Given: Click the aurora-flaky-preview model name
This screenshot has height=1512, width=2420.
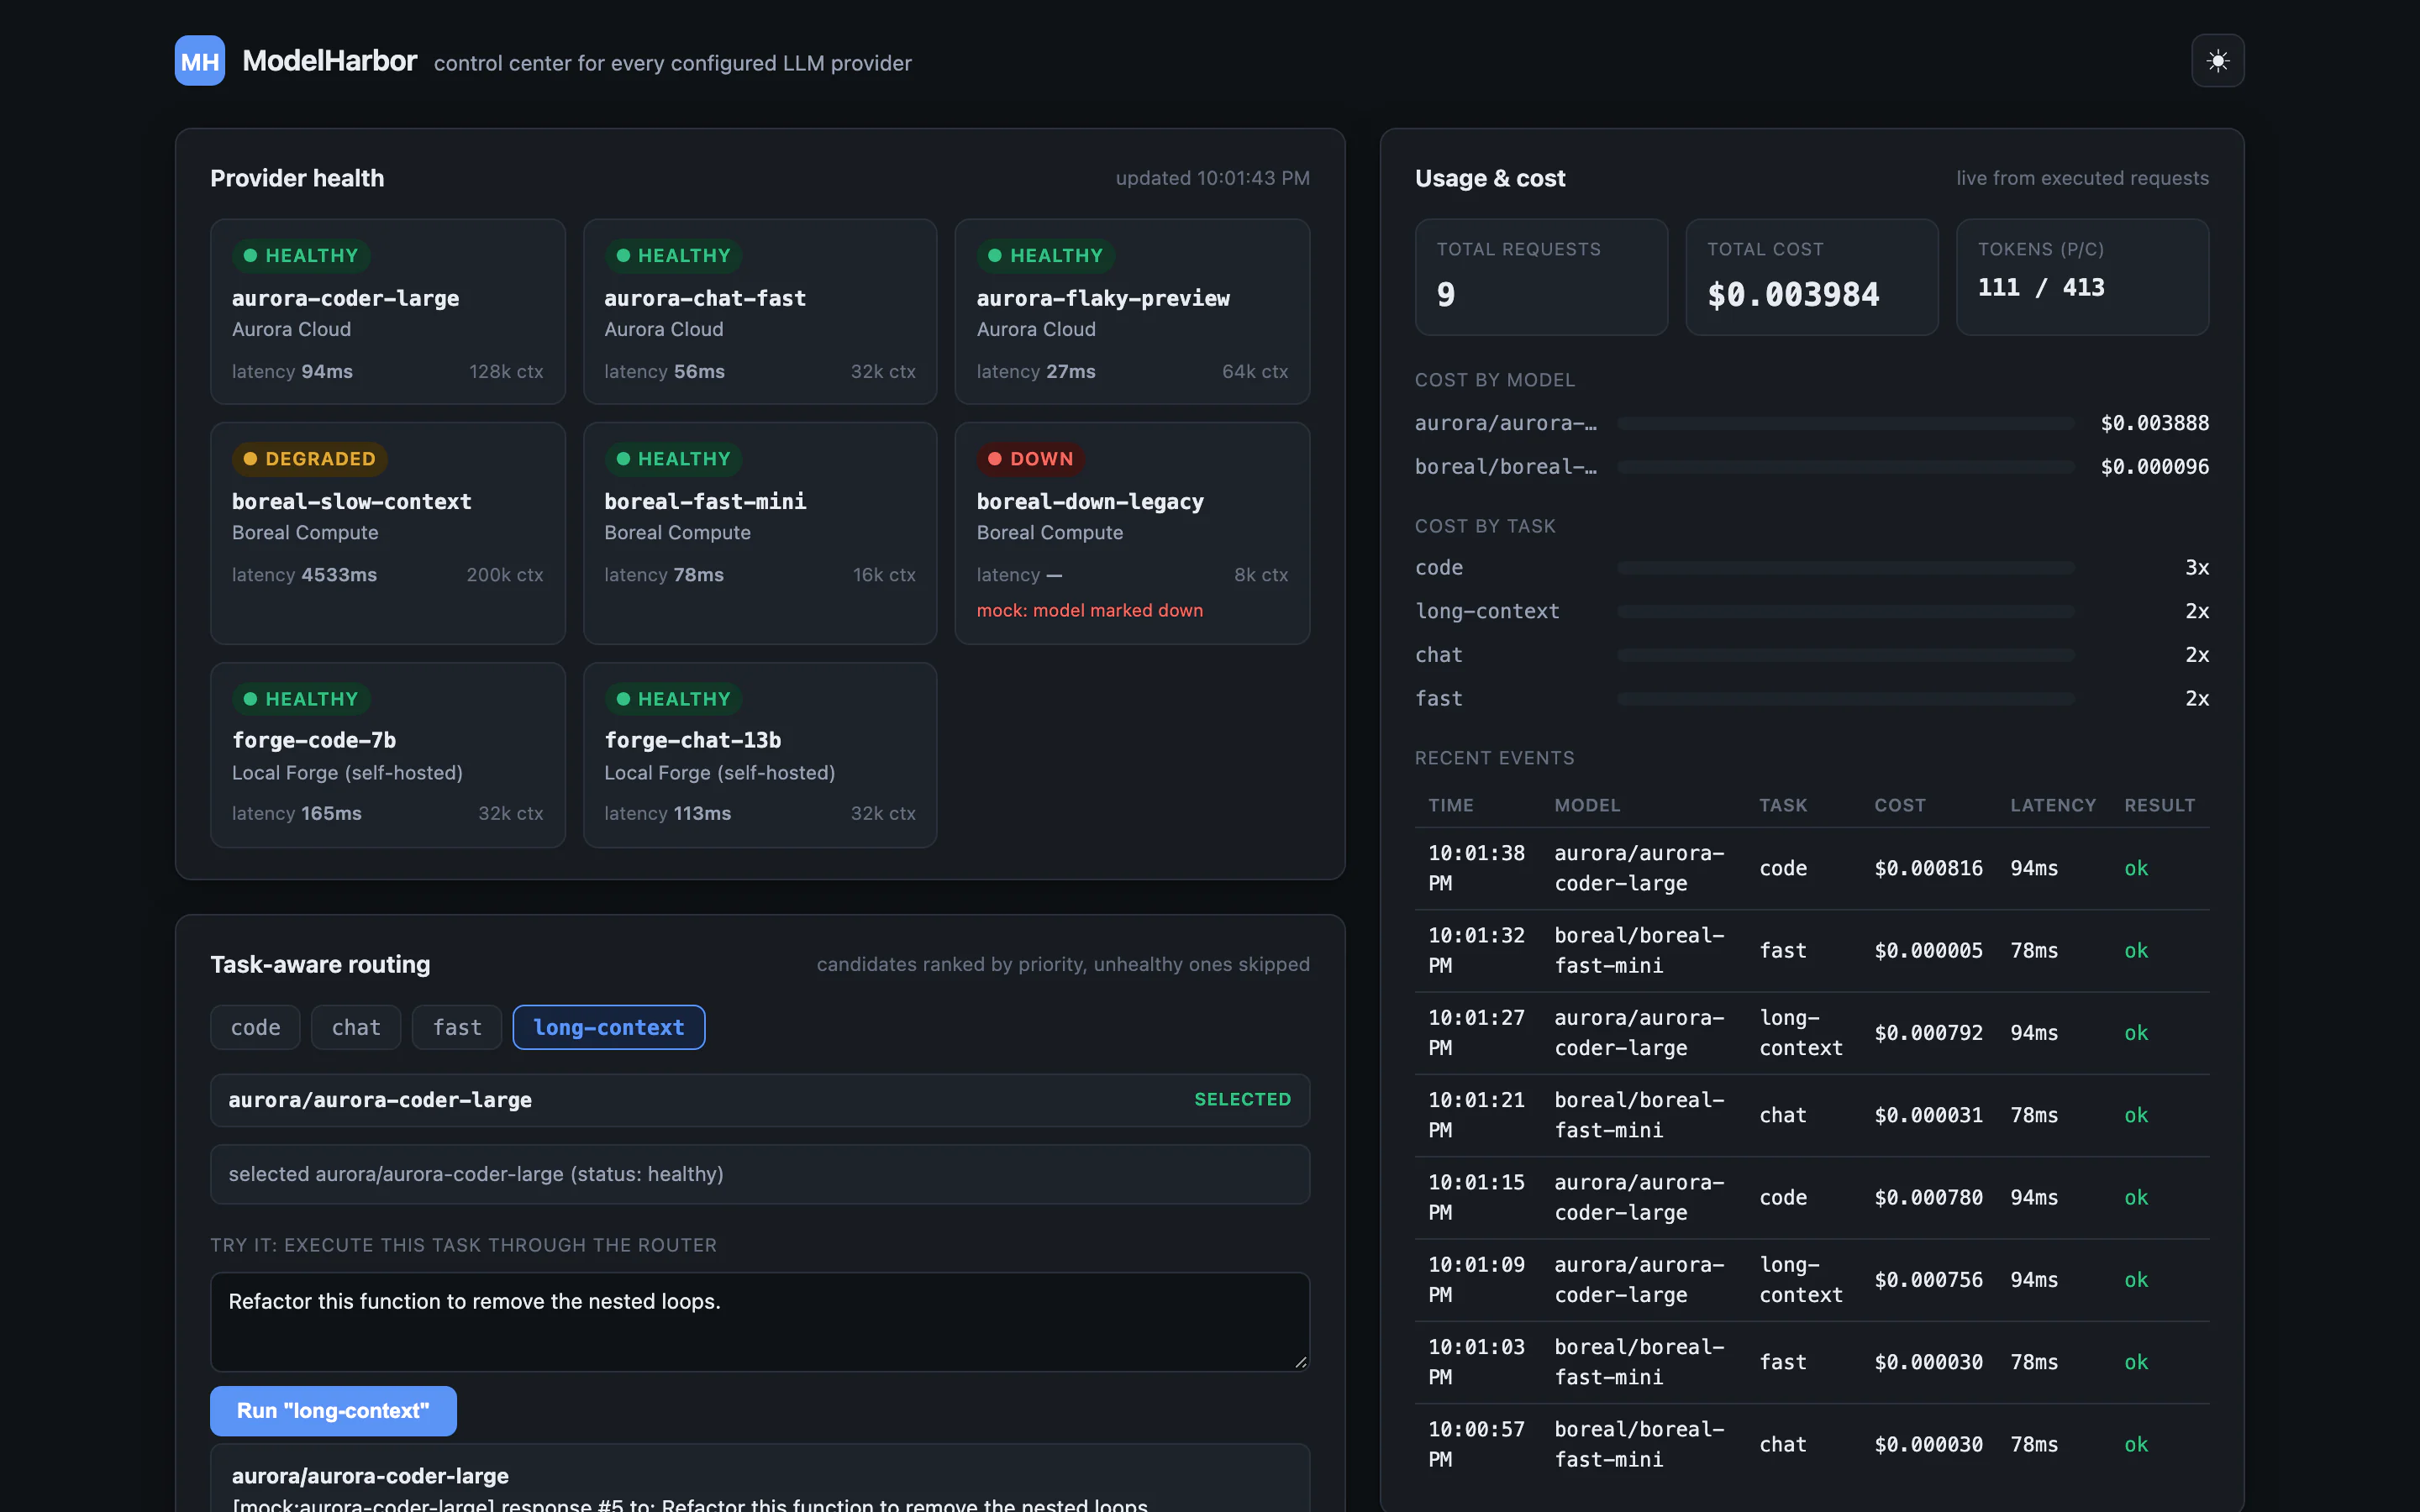Looking at the screenshot, I should [x=1103, y=298].
